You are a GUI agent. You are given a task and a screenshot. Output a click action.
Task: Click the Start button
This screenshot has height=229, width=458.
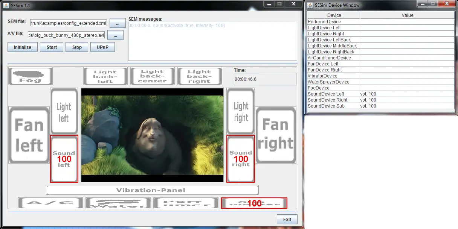(52, 47)
